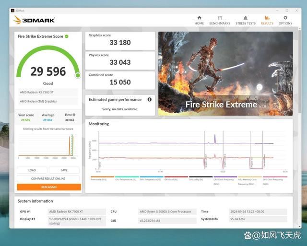Click the STRESS TESTS menu label

click(x=246, y=23)
